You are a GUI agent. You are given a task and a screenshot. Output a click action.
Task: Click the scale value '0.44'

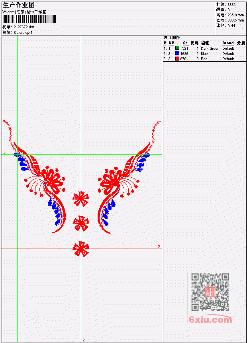[x=231, y=25]
